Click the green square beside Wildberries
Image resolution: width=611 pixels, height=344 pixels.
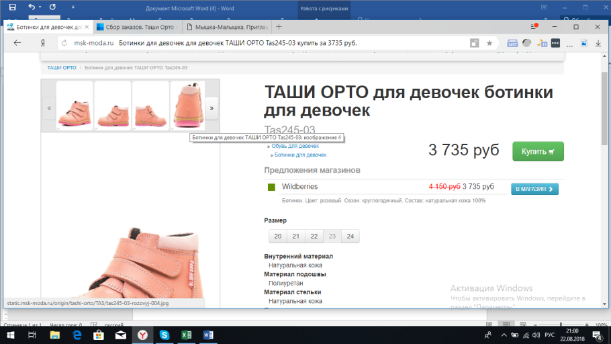pyautogui.click(x=272, y=187)
